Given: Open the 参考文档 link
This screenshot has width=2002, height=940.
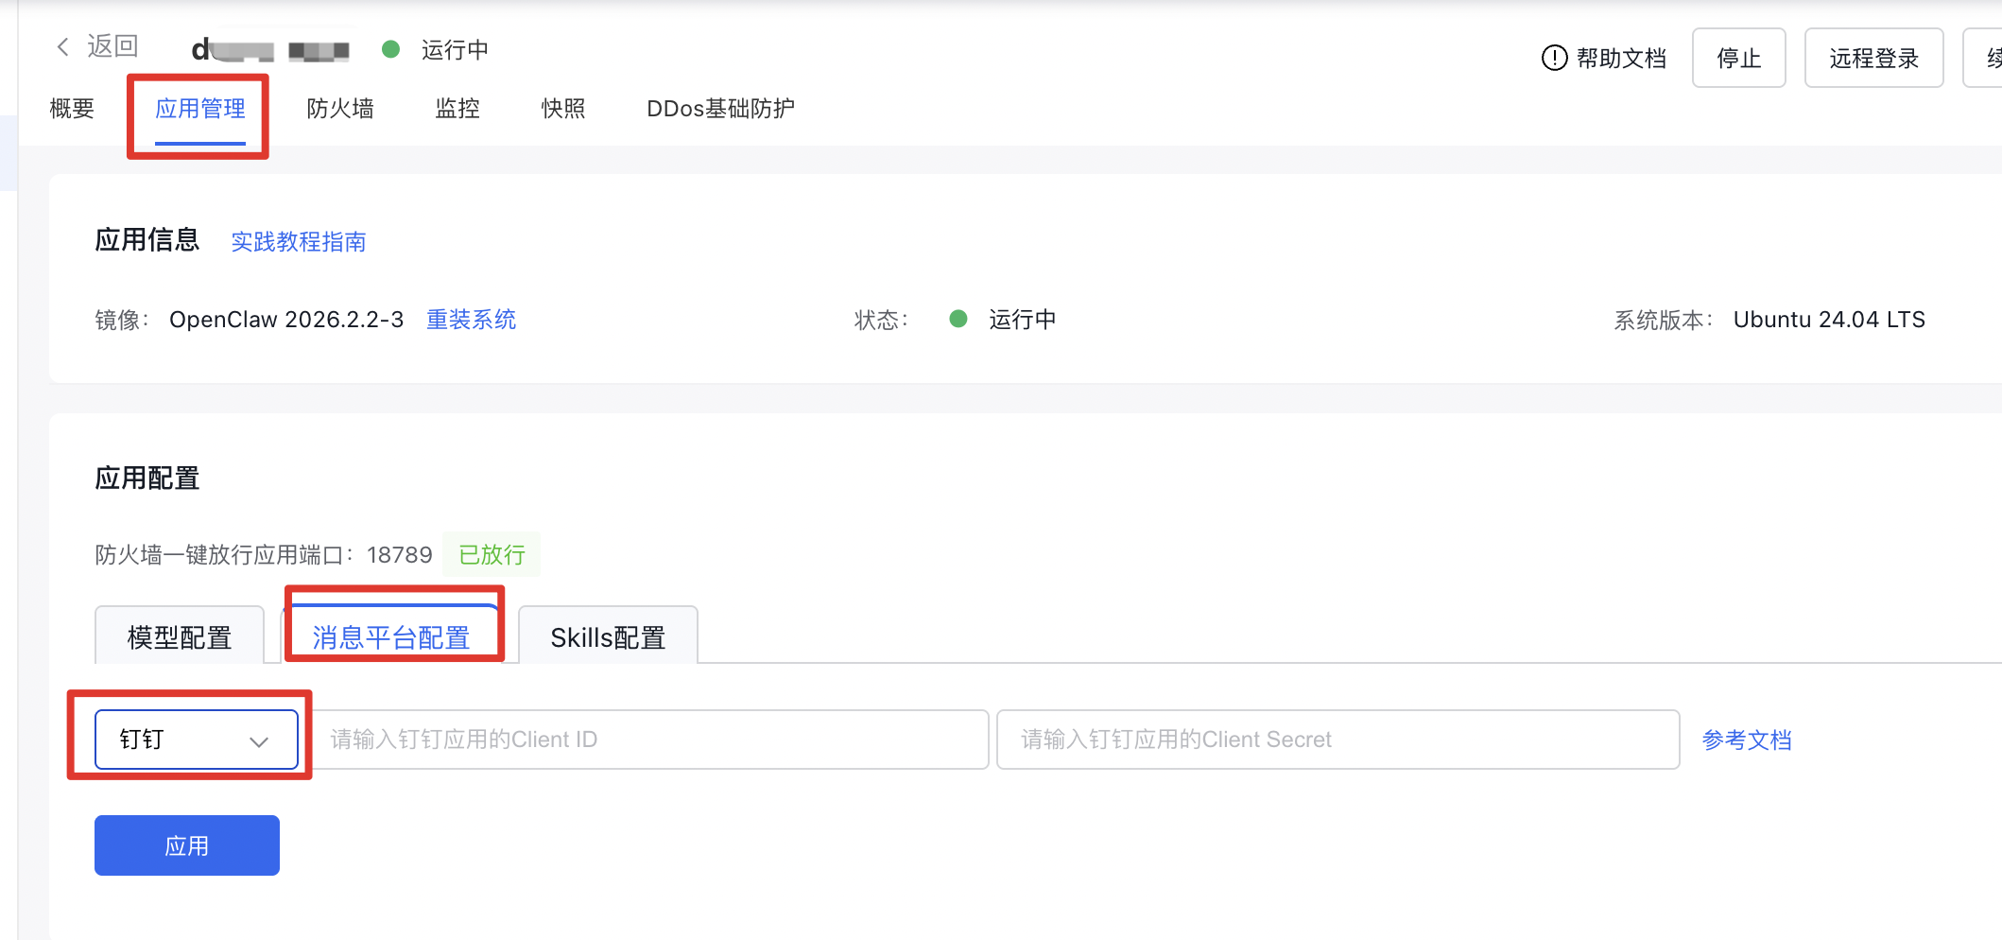Looking at the screenshot, I should [x=1747, y=740].
